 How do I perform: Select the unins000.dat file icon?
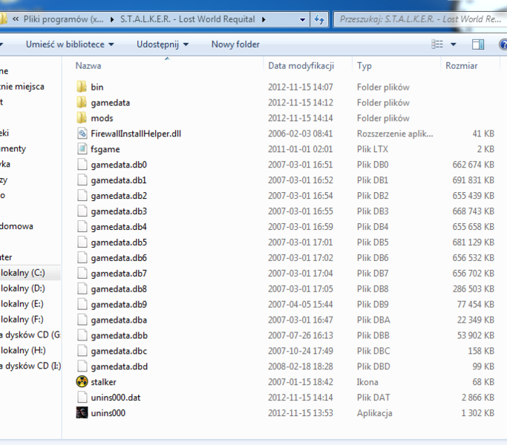pos(82,398)
